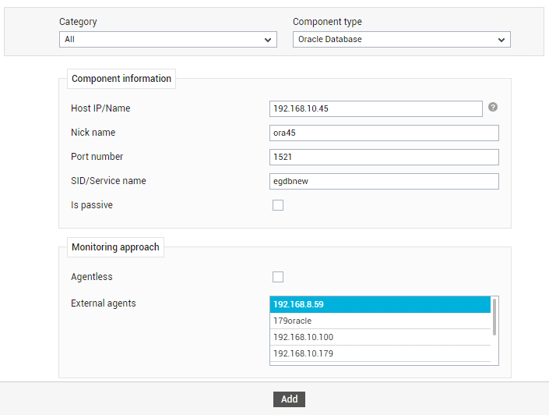Open the Category dropdown
The width and height of the screenshot is (549, 415).
(168, 39)
